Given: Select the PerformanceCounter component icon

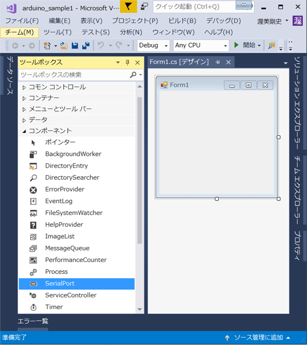Looking at the screenshot, I should pyautogui.click(x=33, y=260).
